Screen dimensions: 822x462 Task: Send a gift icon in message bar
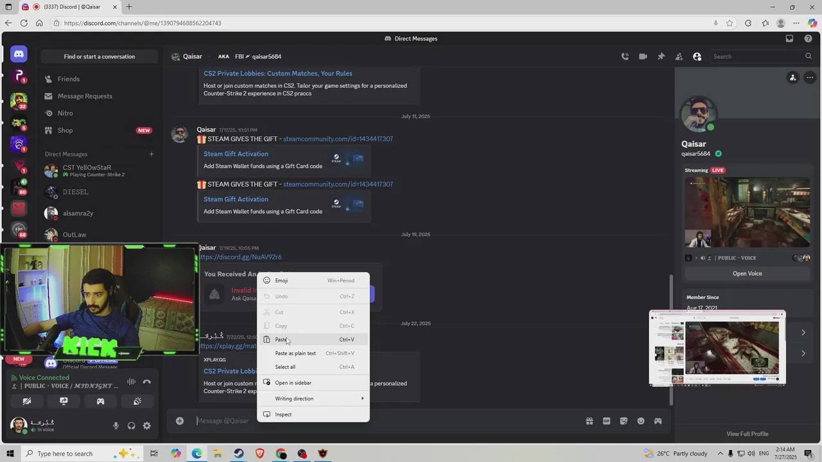(589, 421)
